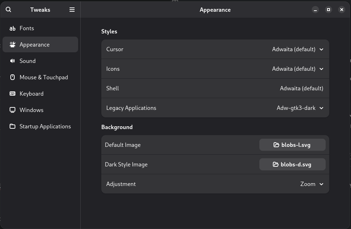Click the Windows sidebar icon
Screen dimensions: 351x229
click(x=12, y=110)
